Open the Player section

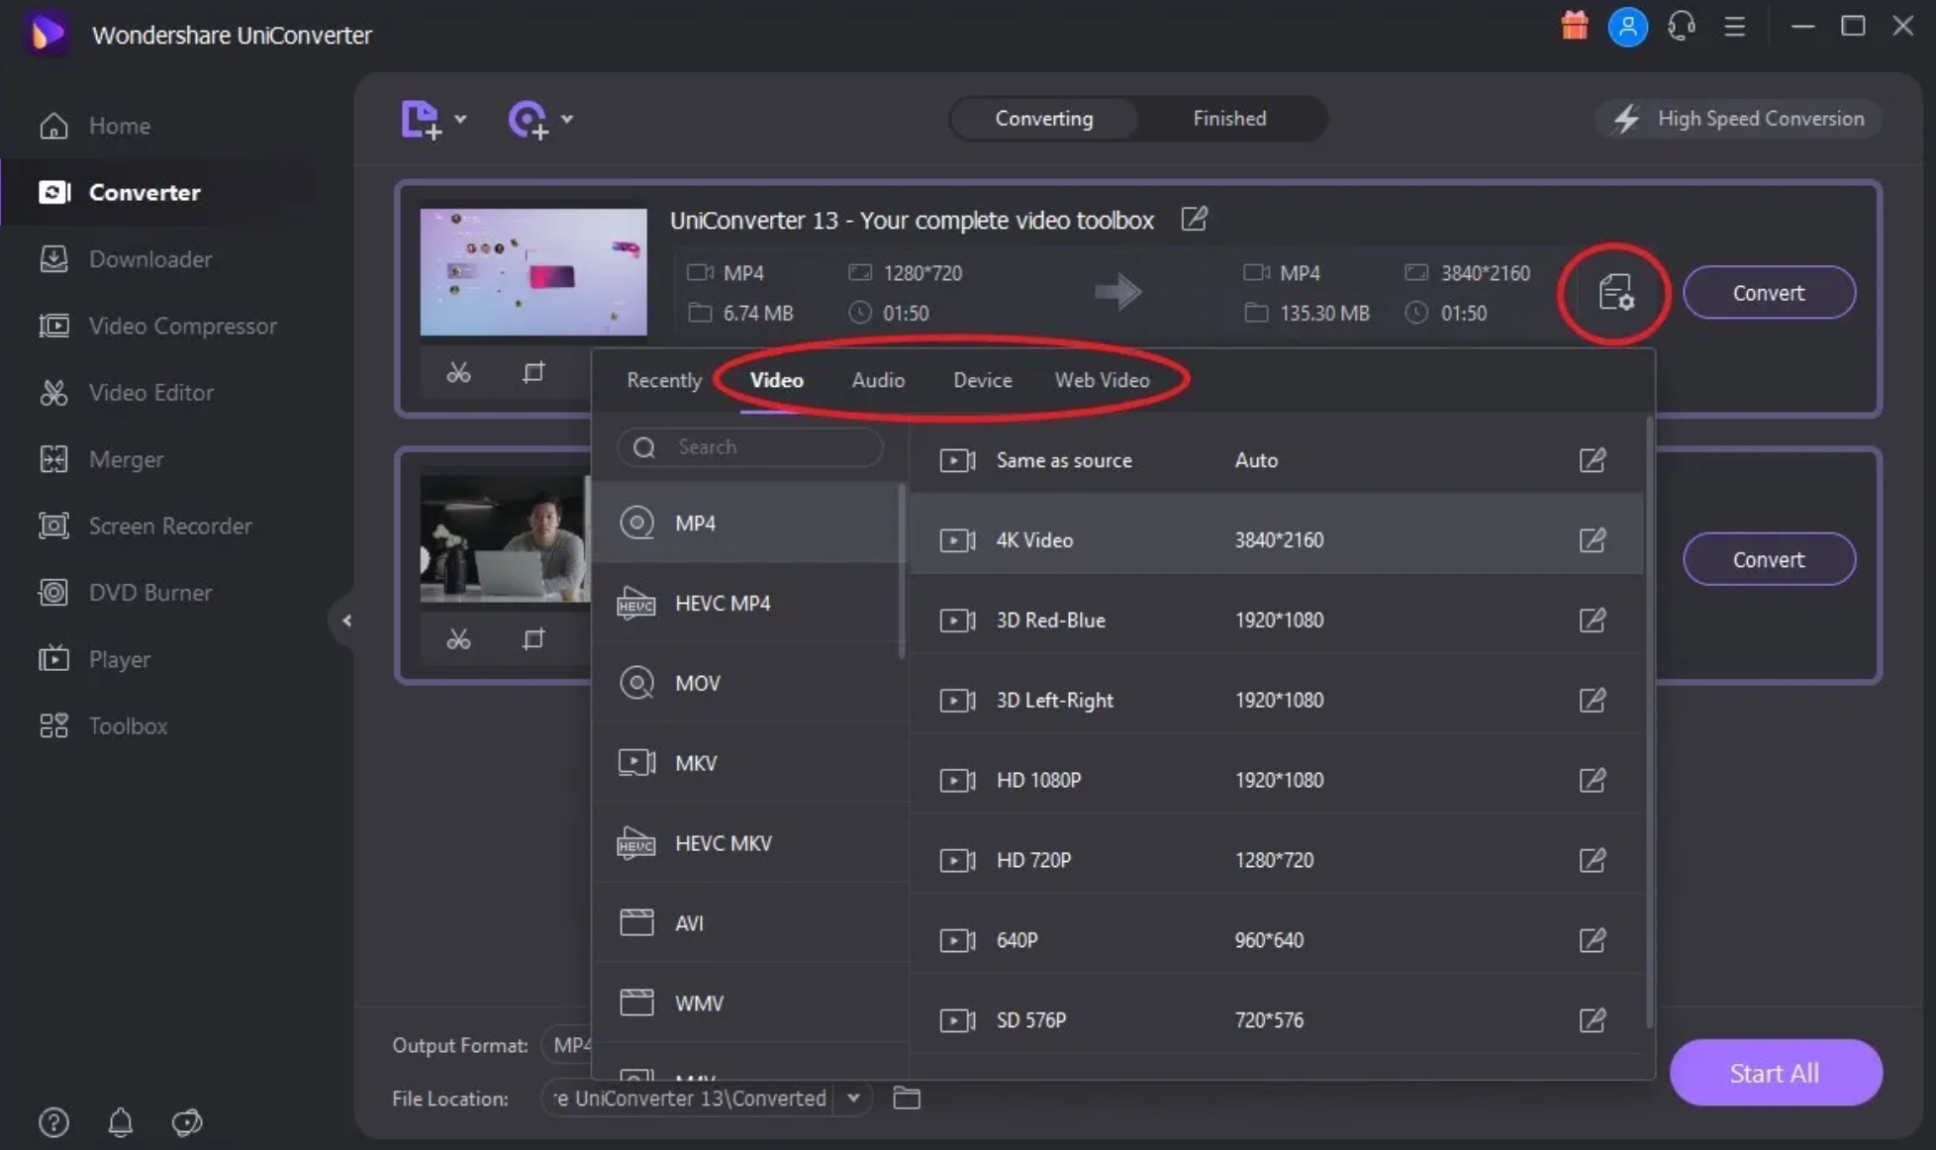pyautogui.click(x=95, y=659)
